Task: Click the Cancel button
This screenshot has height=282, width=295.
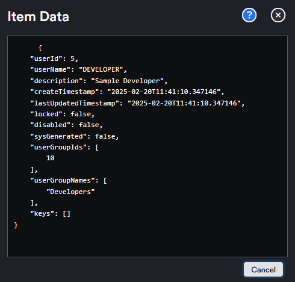Action: [x=263, y=269]
